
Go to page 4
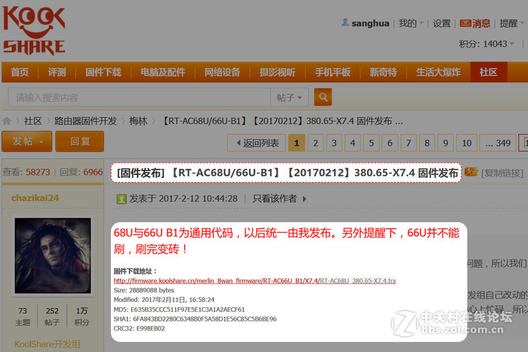pyautogui.click(x=352, y=143)
